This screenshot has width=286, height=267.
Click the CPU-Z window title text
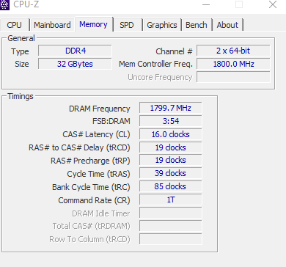26,4
